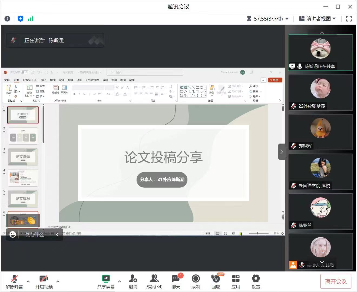Screen dimensions: 357x292
Task: Open the 邀请 invite icon
Action: pyautogui.click(x=133, y=281)
